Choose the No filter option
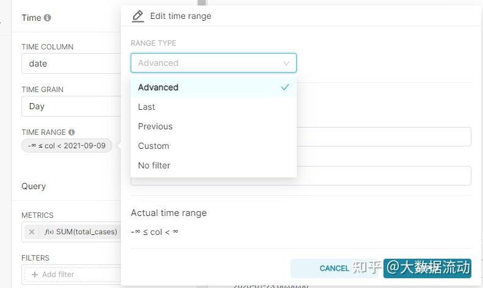The height and width of the screenshot is (288, 483). pos(154,165)
